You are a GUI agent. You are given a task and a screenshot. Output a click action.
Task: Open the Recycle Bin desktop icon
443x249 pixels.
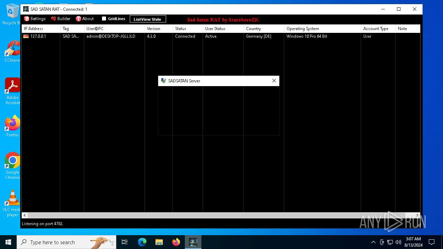click(x=12, y=14)
